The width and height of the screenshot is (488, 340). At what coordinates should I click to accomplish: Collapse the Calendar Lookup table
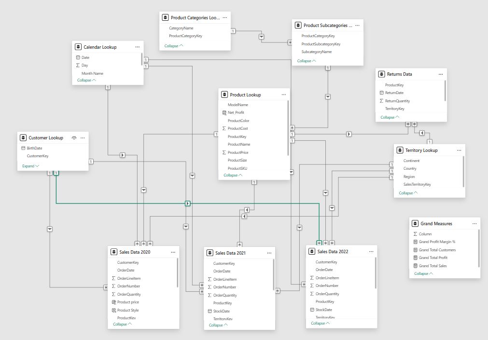coord(86,80)
